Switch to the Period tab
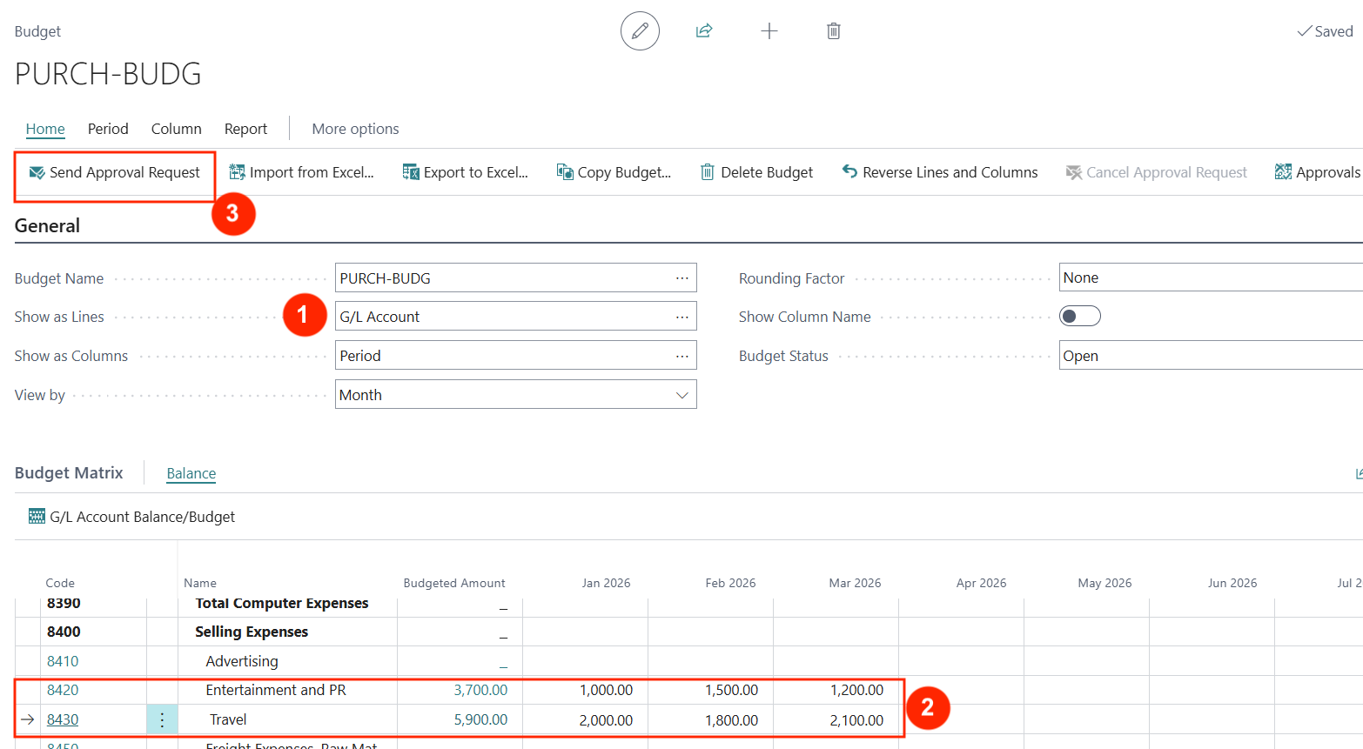 click(x=108, y=129)
